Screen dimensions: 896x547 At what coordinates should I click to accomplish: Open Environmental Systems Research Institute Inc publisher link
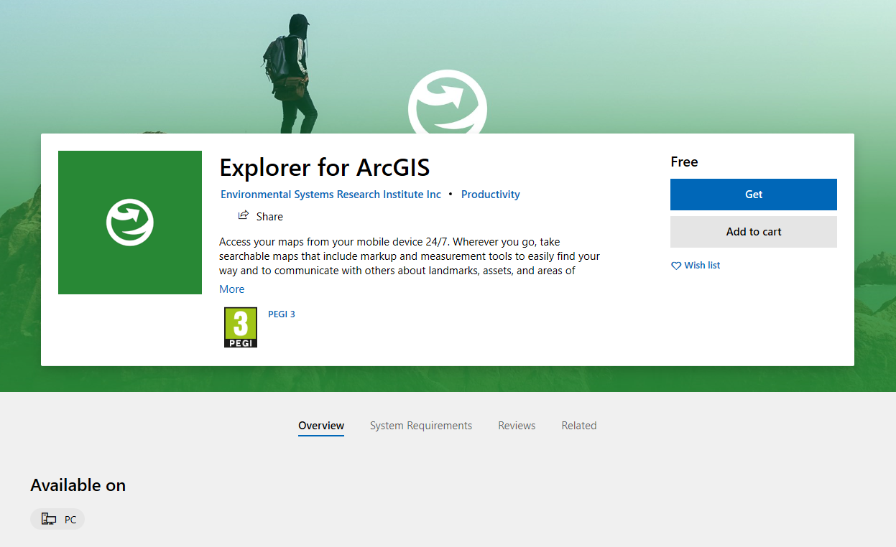click(x=331, y=195)
